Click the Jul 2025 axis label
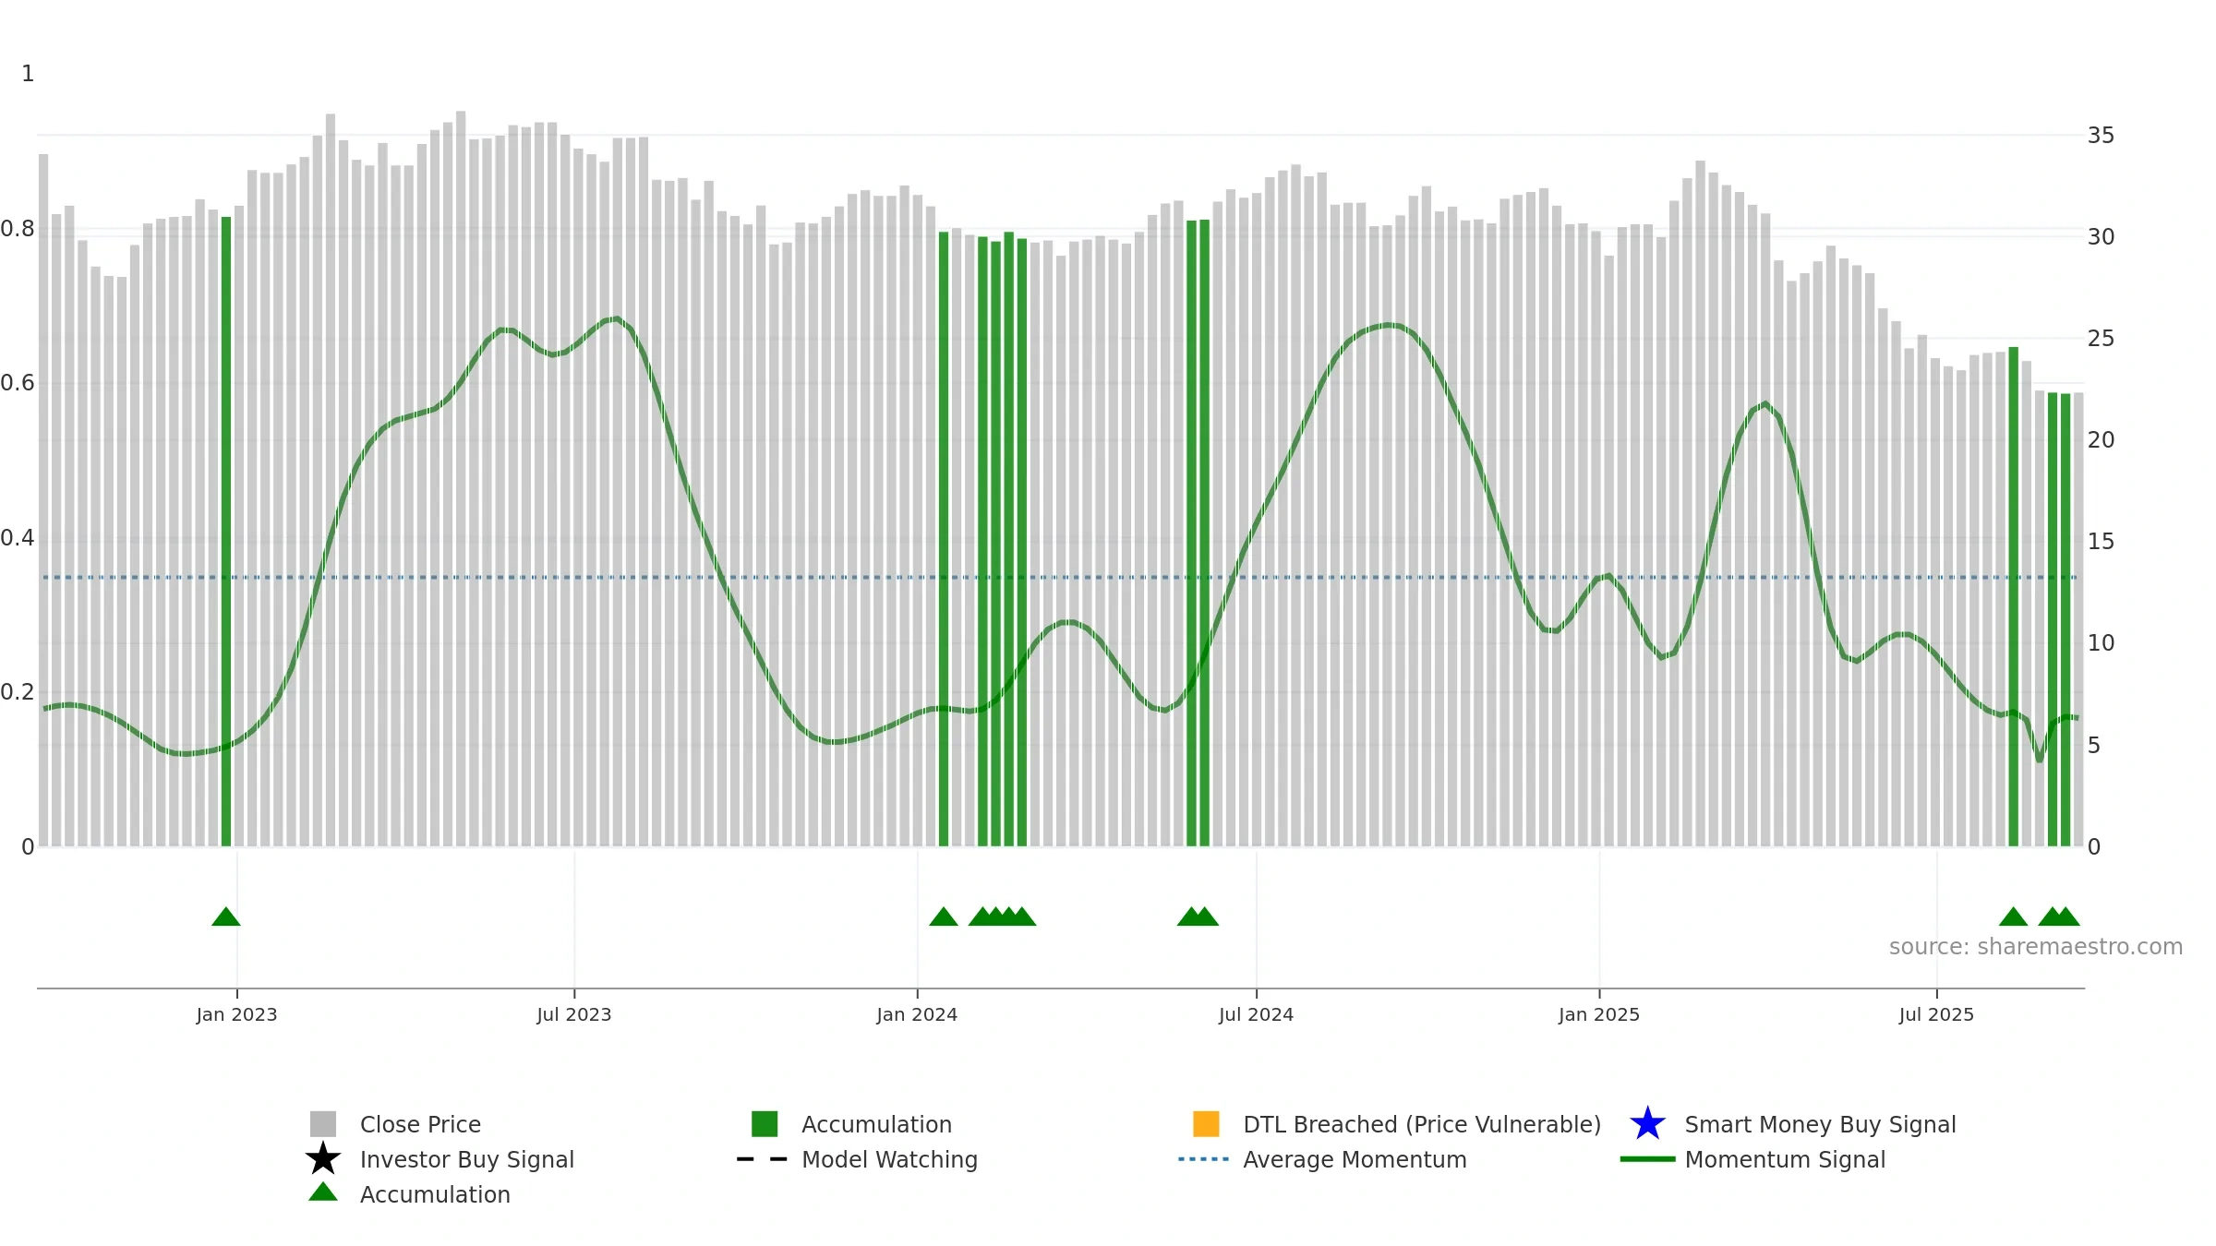The image size is (2216, 1246). (1936, 1015)
